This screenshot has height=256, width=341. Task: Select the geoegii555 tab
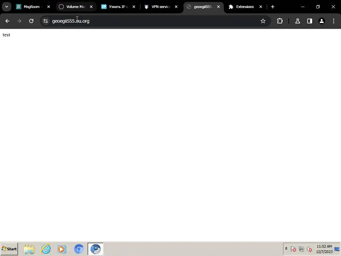click(x=203, y=7)
